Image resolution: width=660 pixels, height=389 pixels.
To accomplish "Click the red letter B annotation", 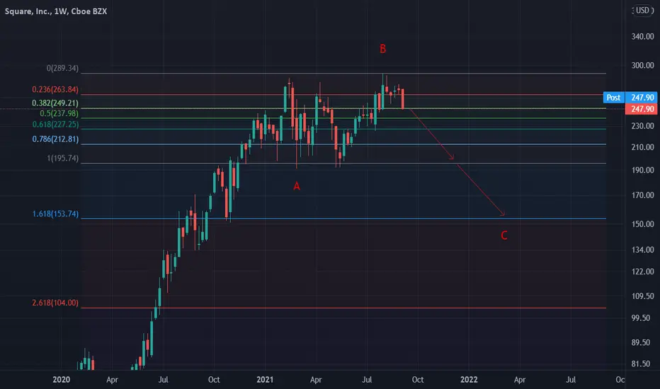I will click(382, 49).
